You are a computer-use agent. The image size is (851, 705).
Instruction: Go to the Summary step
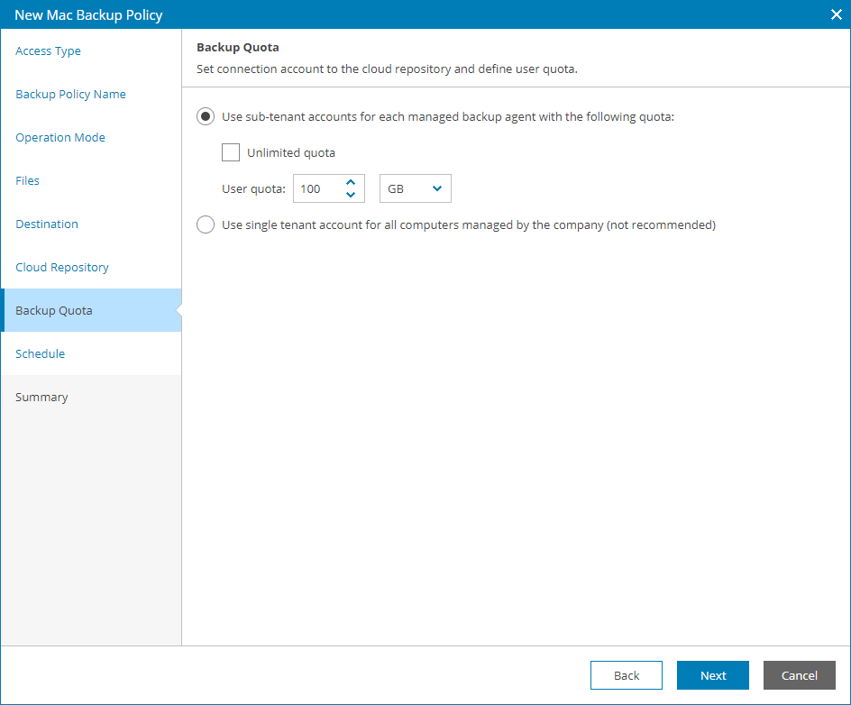(41, 397)
